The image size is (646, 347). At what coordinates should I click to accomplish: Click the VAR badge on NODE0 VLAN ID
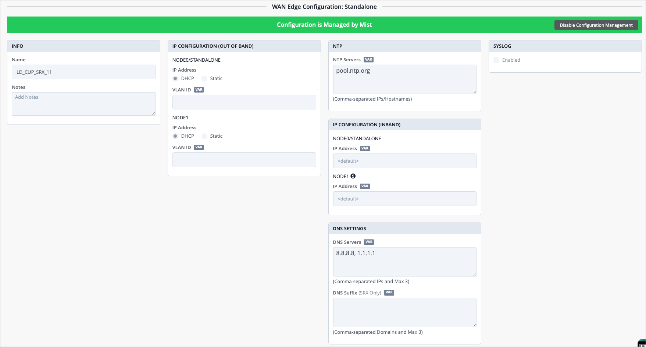199,89
